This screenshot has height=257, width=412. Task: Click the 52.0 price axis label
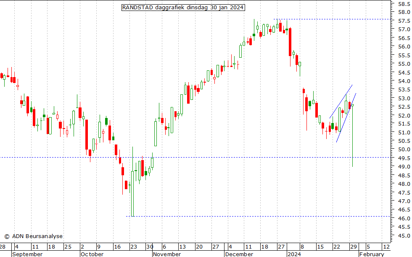404,115
